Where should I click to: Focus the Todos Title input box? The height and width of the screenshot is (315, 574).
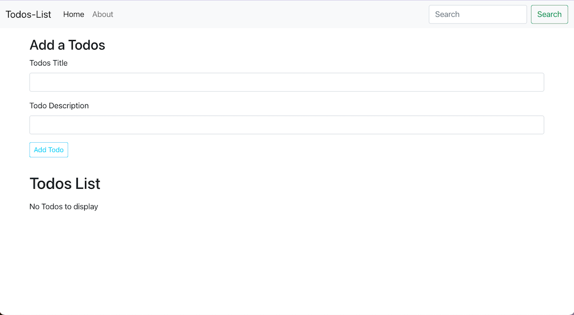286,82
